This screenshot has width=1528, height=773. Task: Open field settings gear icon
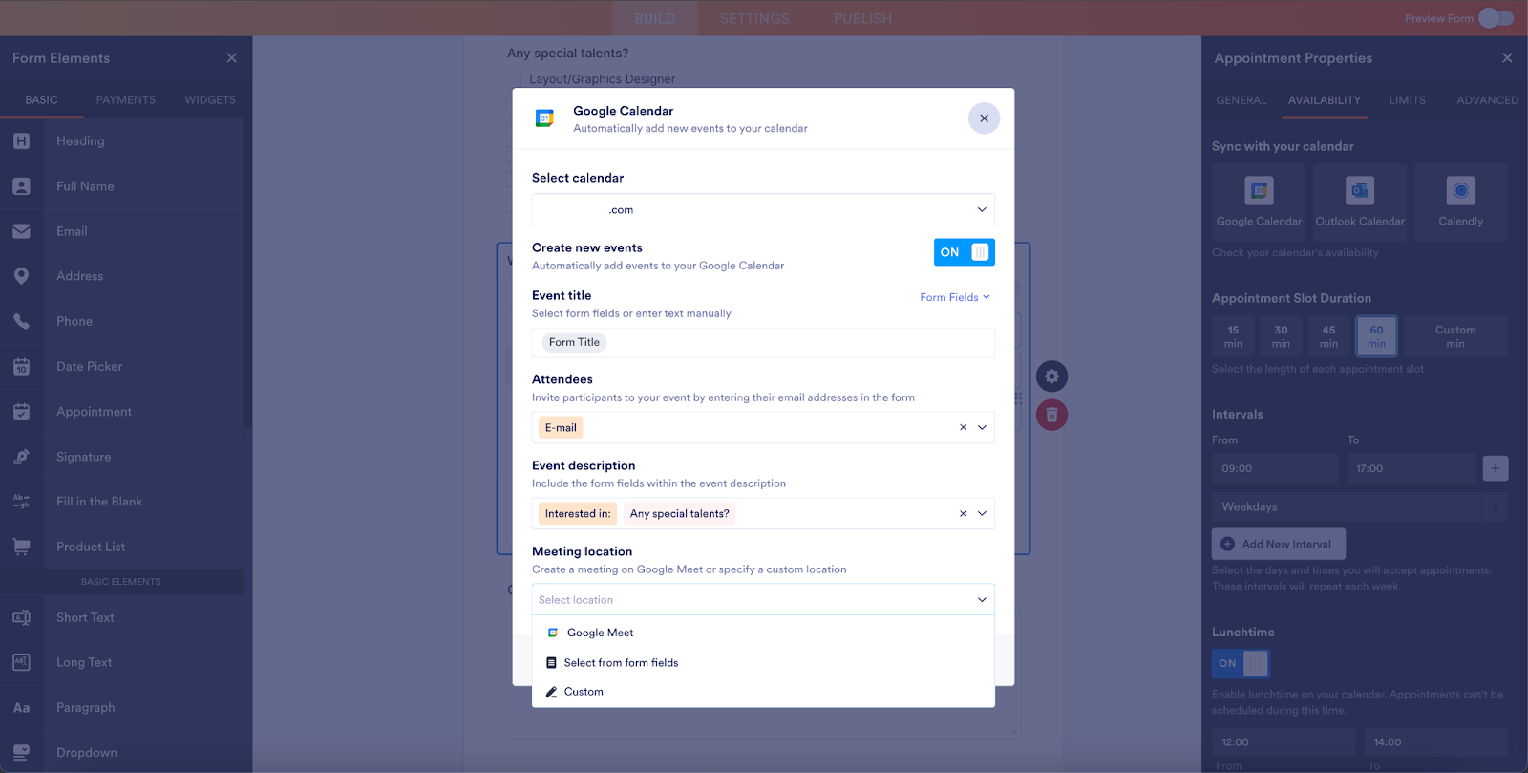tap(1051, 376)
